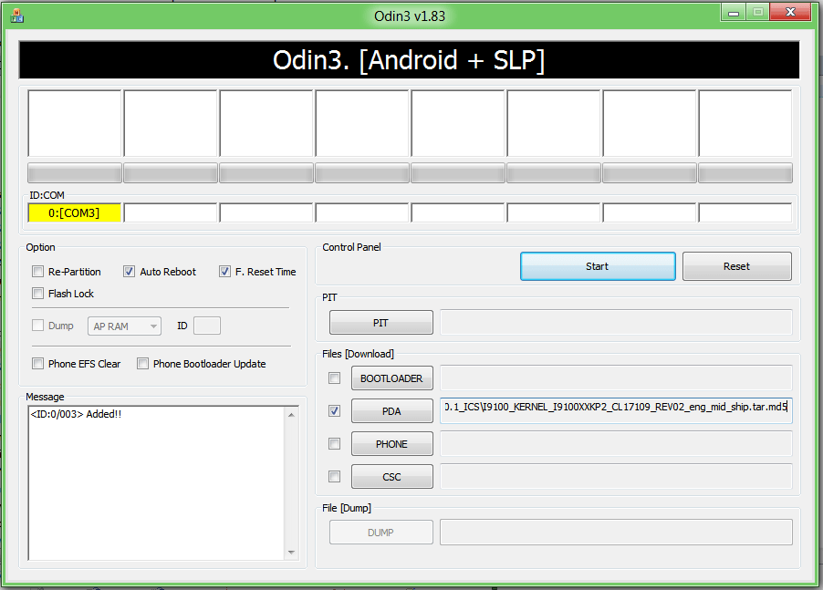Click the '<ID:0/003> Added!!' message line
Screen dimensions: 823x590
(76, 414)
